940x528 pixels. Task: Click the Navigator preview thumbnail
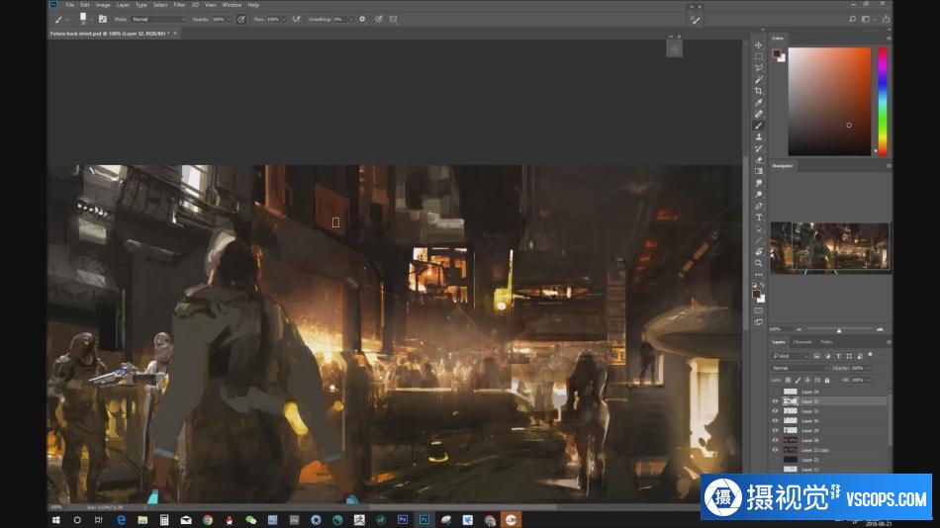tap(830, 247)
